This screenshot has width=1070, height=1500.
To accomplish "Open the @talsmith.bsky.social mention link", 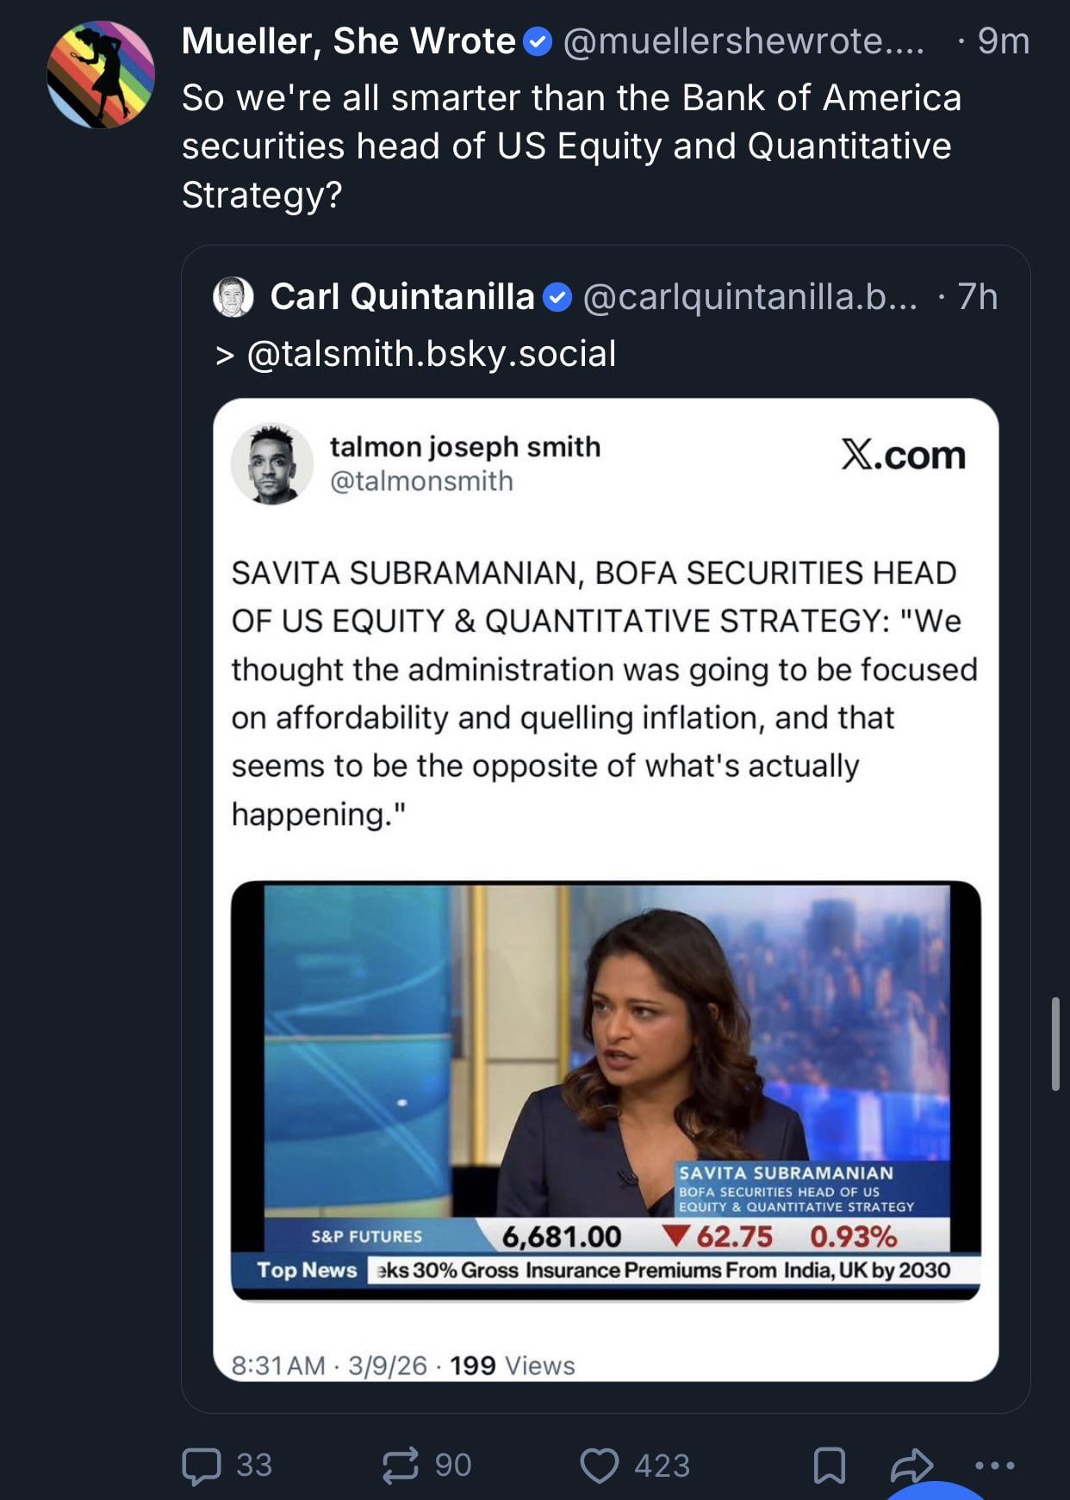I will point(432,354).
